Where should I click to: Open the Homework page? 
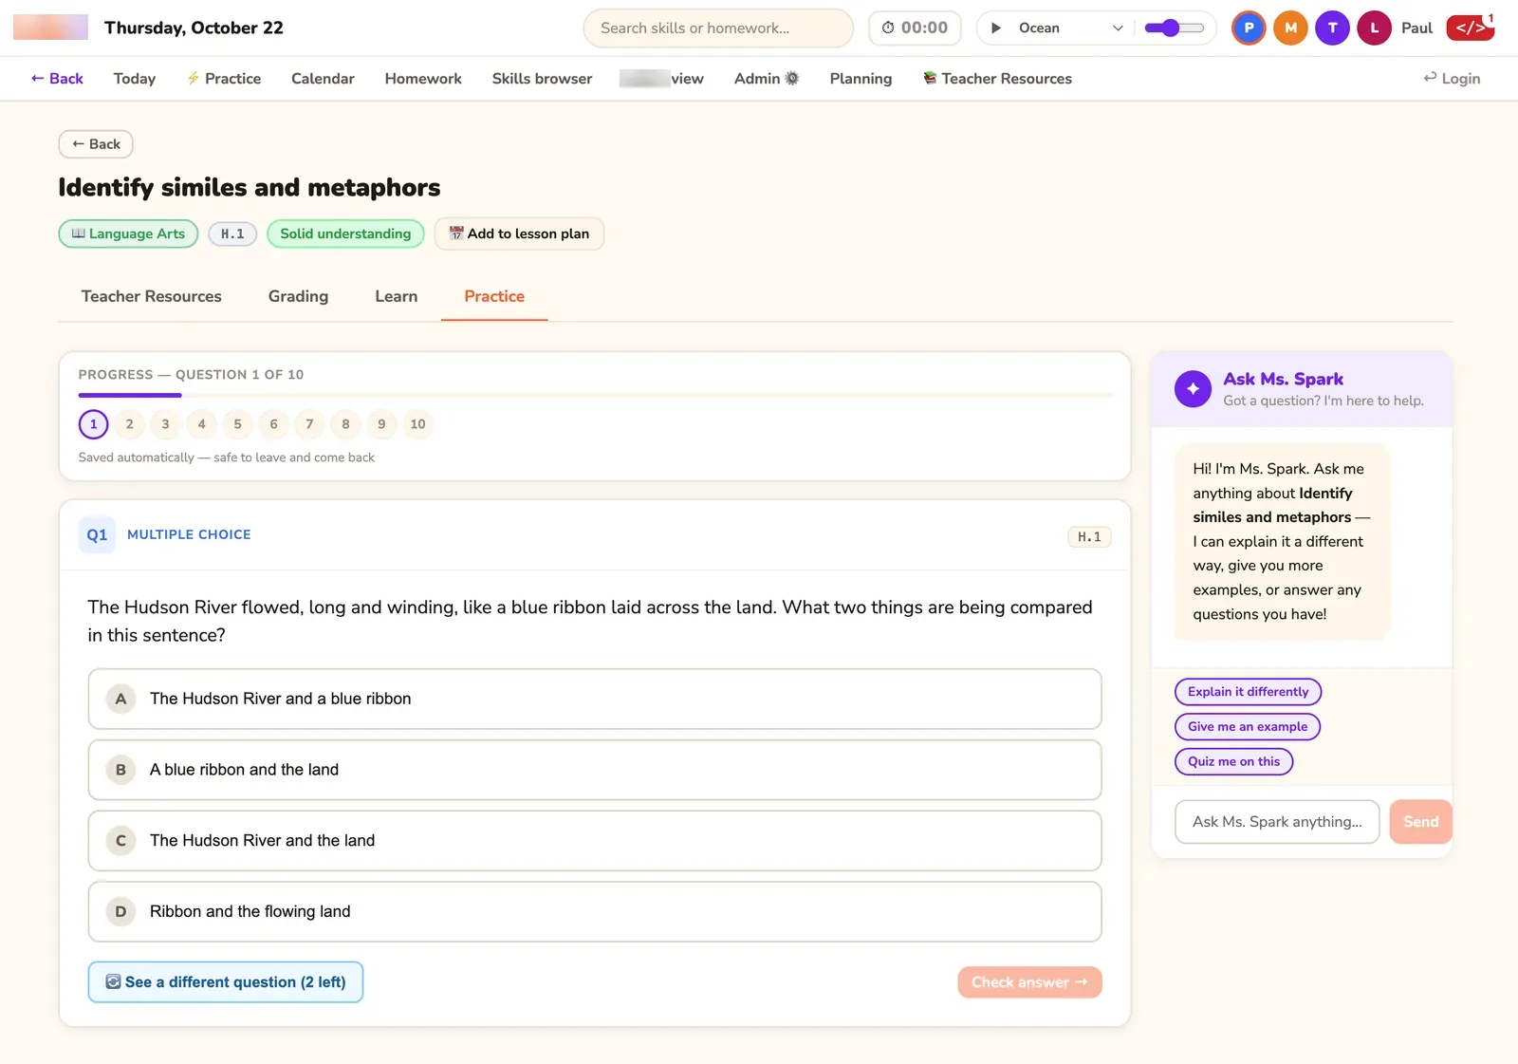[423, 79]
